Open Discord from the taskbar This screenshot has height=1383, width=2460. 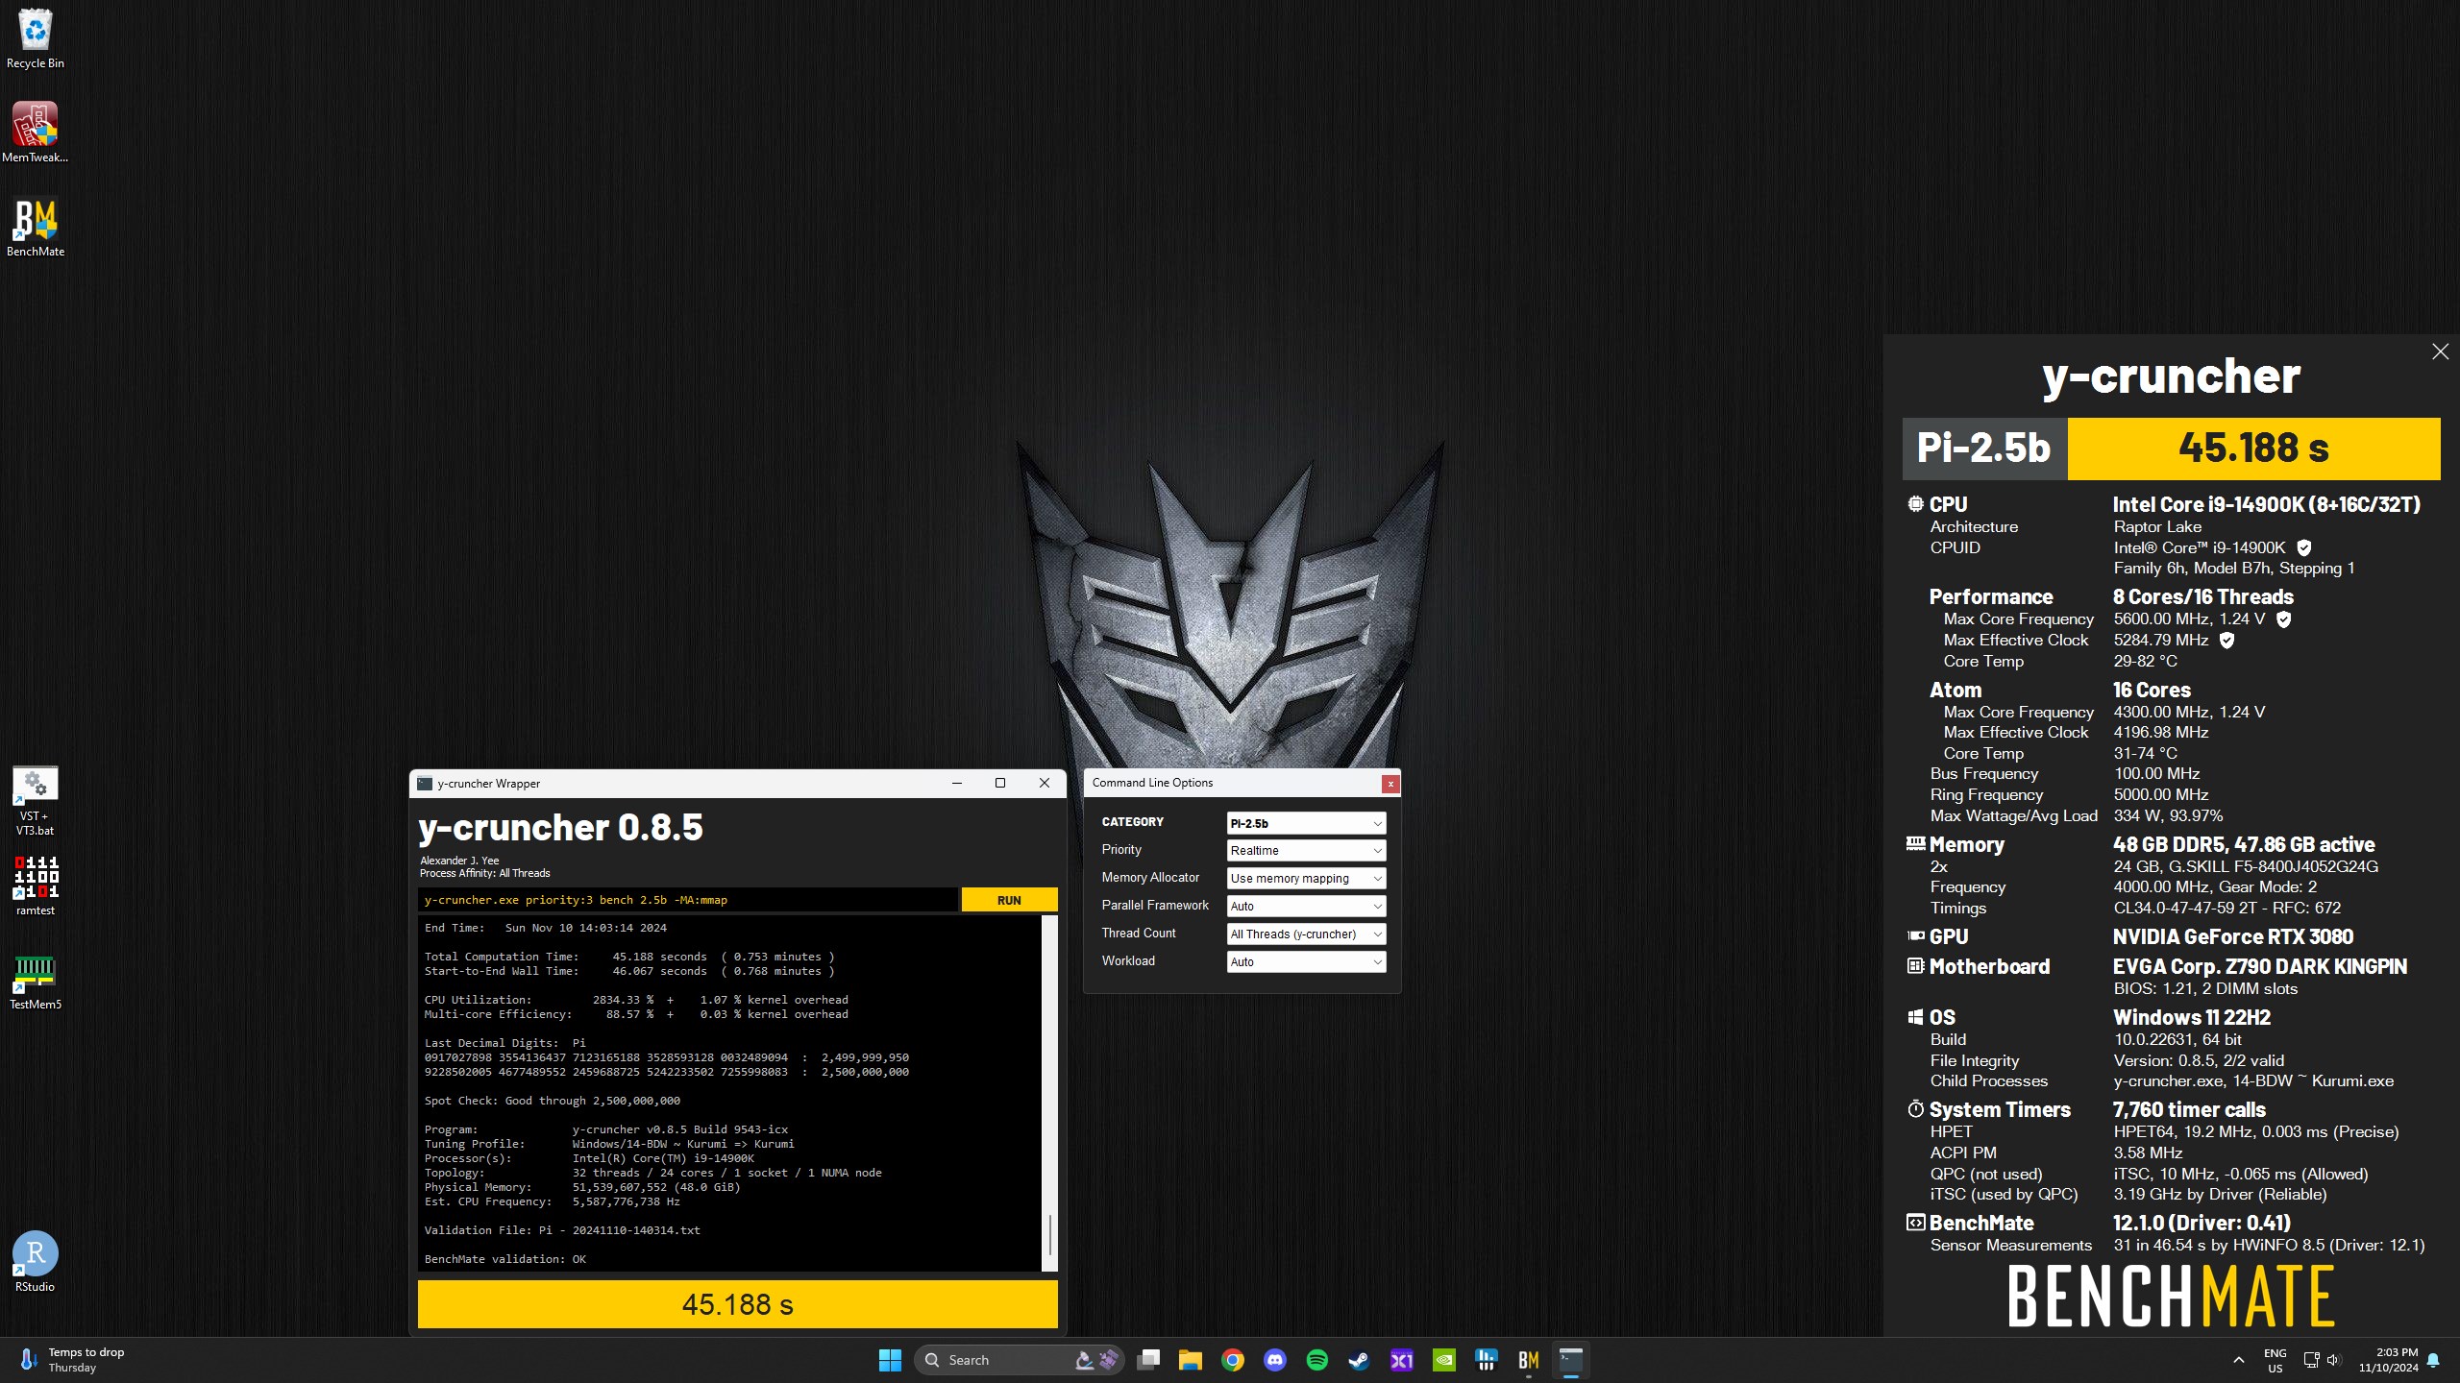pos(1275,1360)
